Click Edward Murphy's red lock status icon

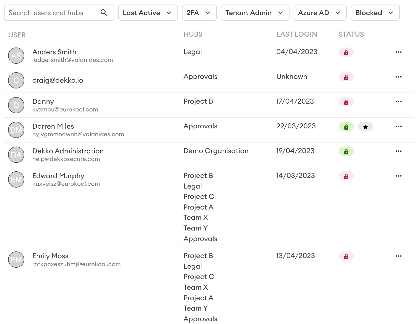point(346,176)
